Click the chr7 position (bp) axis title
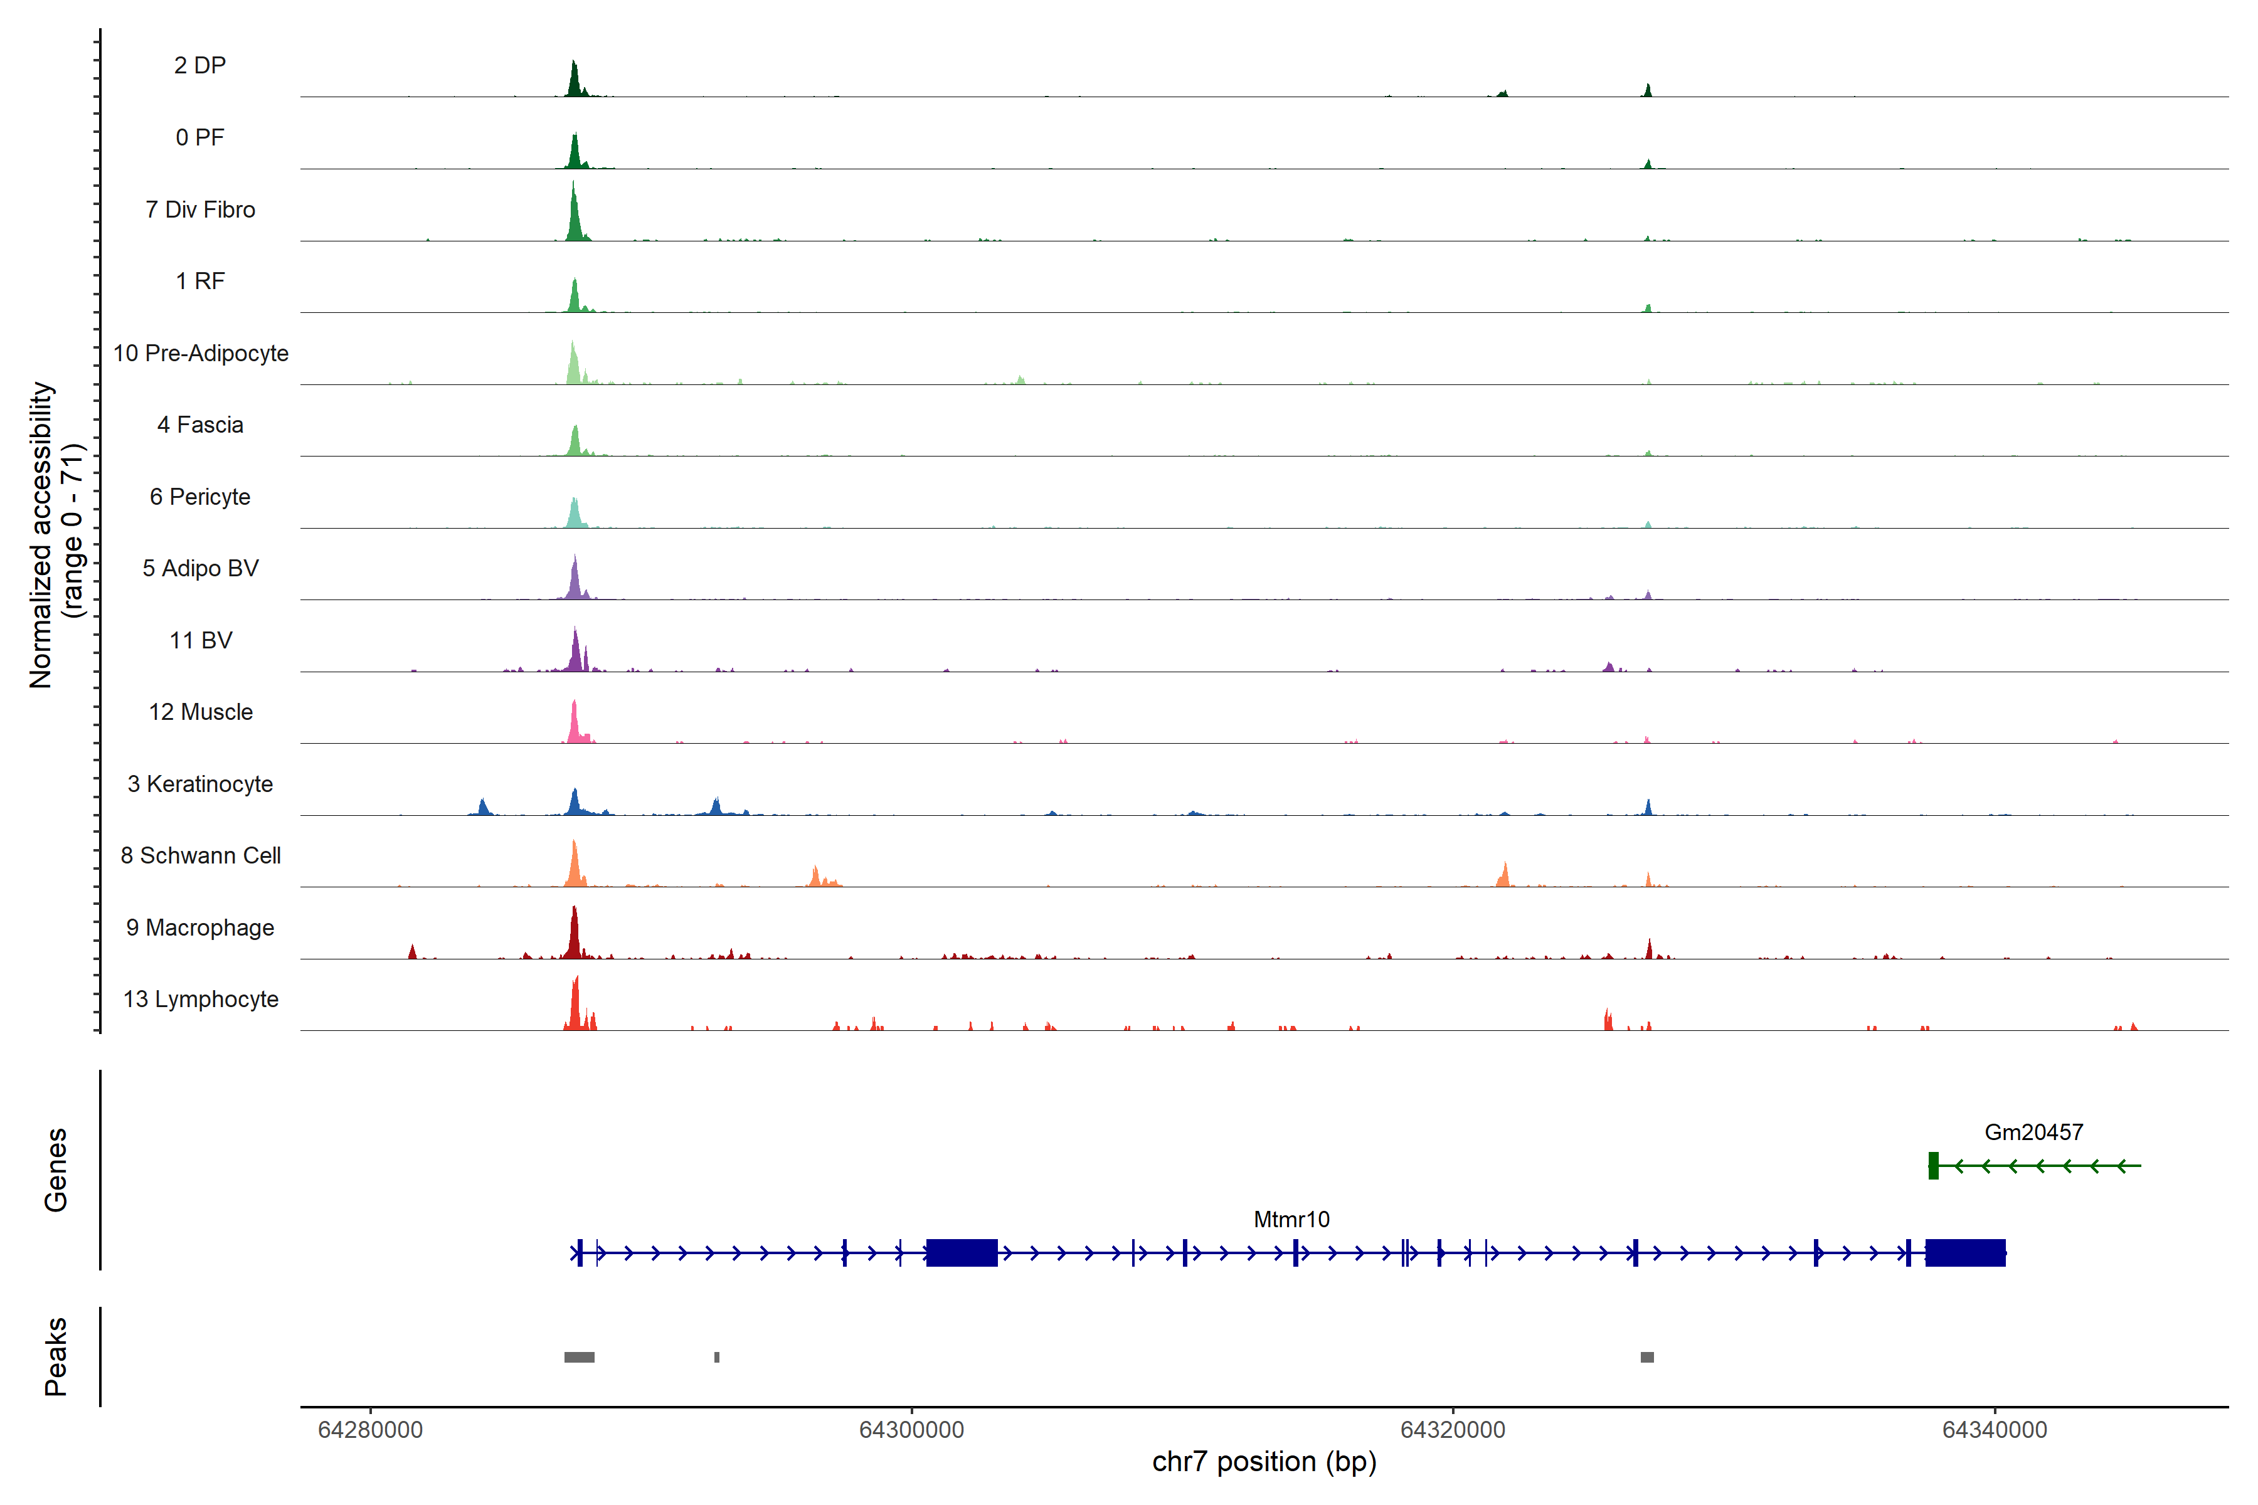 pos(1263,1462)
